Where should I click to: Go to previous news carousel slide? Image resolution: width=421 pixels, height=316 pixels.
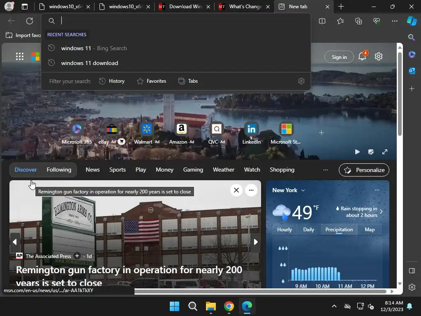coord(15,242)
